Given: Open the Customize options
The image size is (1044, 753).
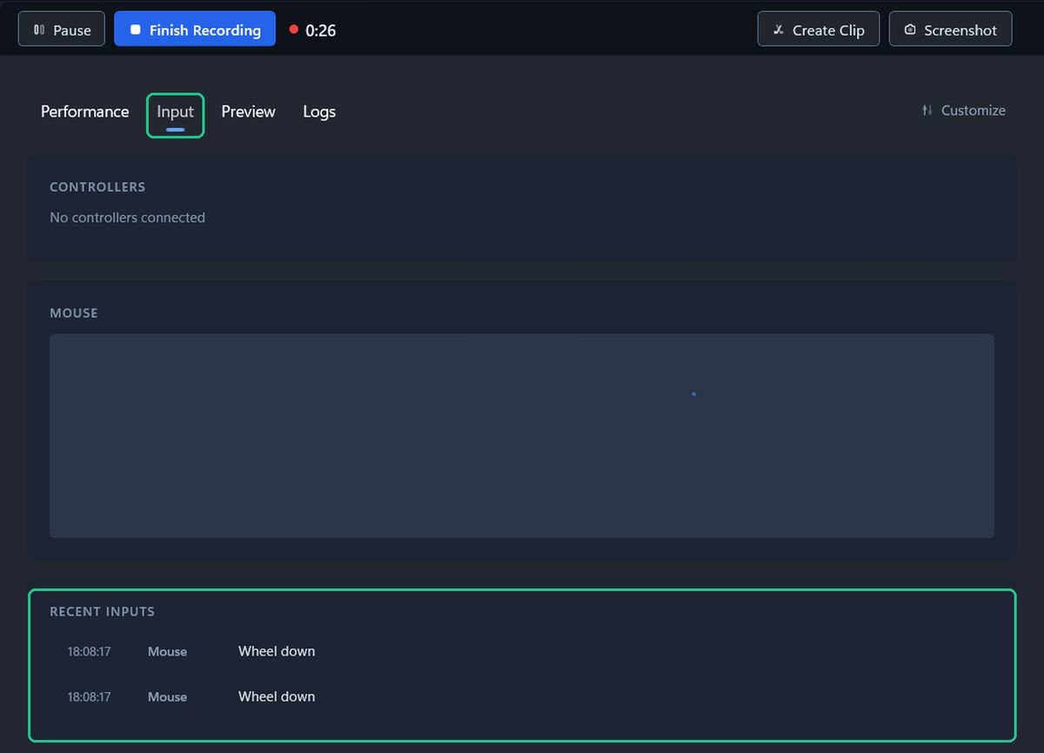Looking at the screenshot, I should click(964, 111).
